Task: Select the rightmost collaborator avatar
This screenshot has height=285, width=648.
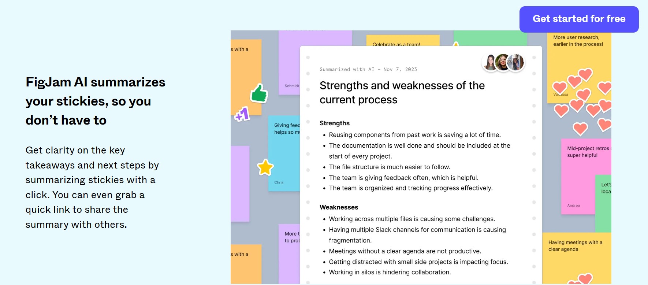Action: pyautogui.click(x=516, y=62)
